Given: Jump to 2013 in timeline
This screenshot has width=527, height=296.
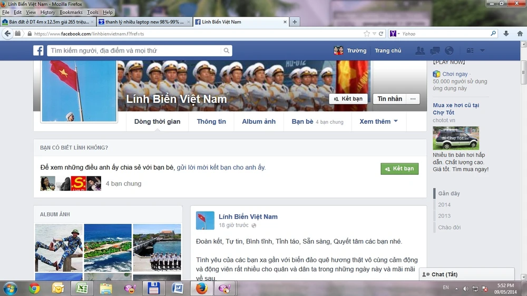Looking at the screenshot, I should [x=444, y=216].
